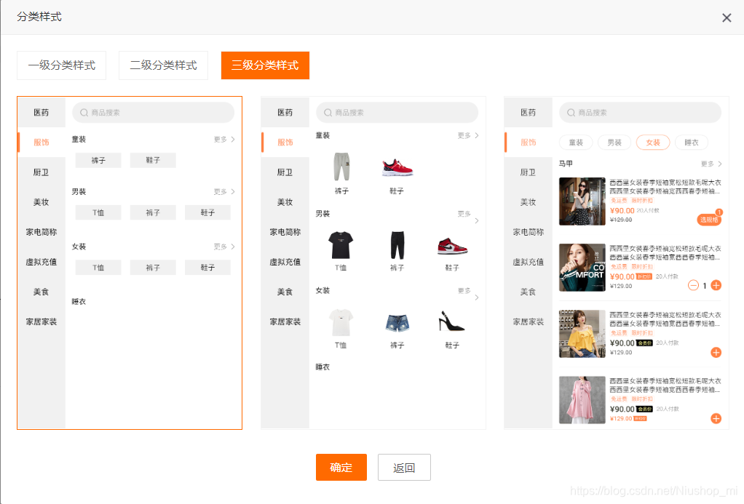
Task: Click the 确定 confirm button
Action: click(x=341, y=467)
